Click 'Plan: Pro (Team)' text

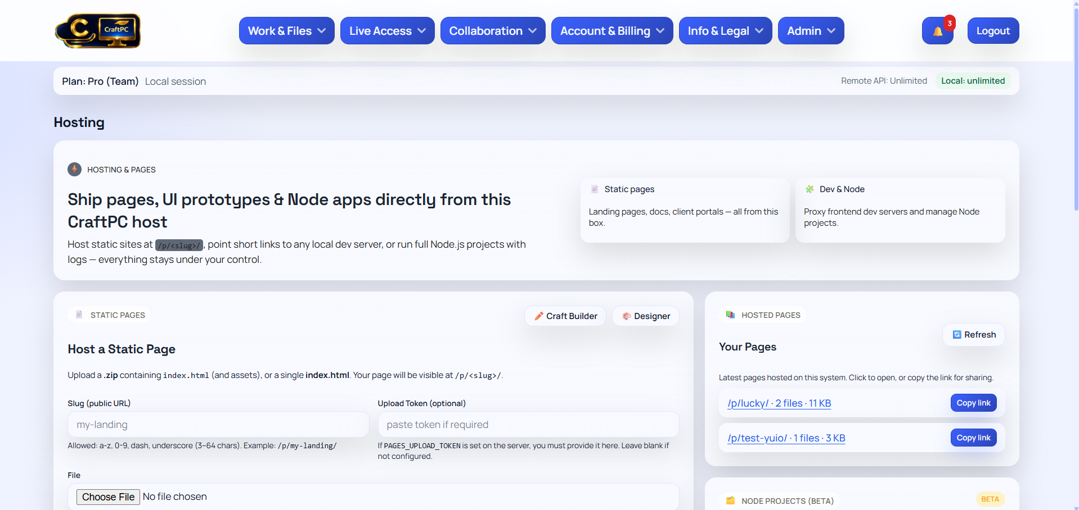pyautogui.click(x=100, y=81)
